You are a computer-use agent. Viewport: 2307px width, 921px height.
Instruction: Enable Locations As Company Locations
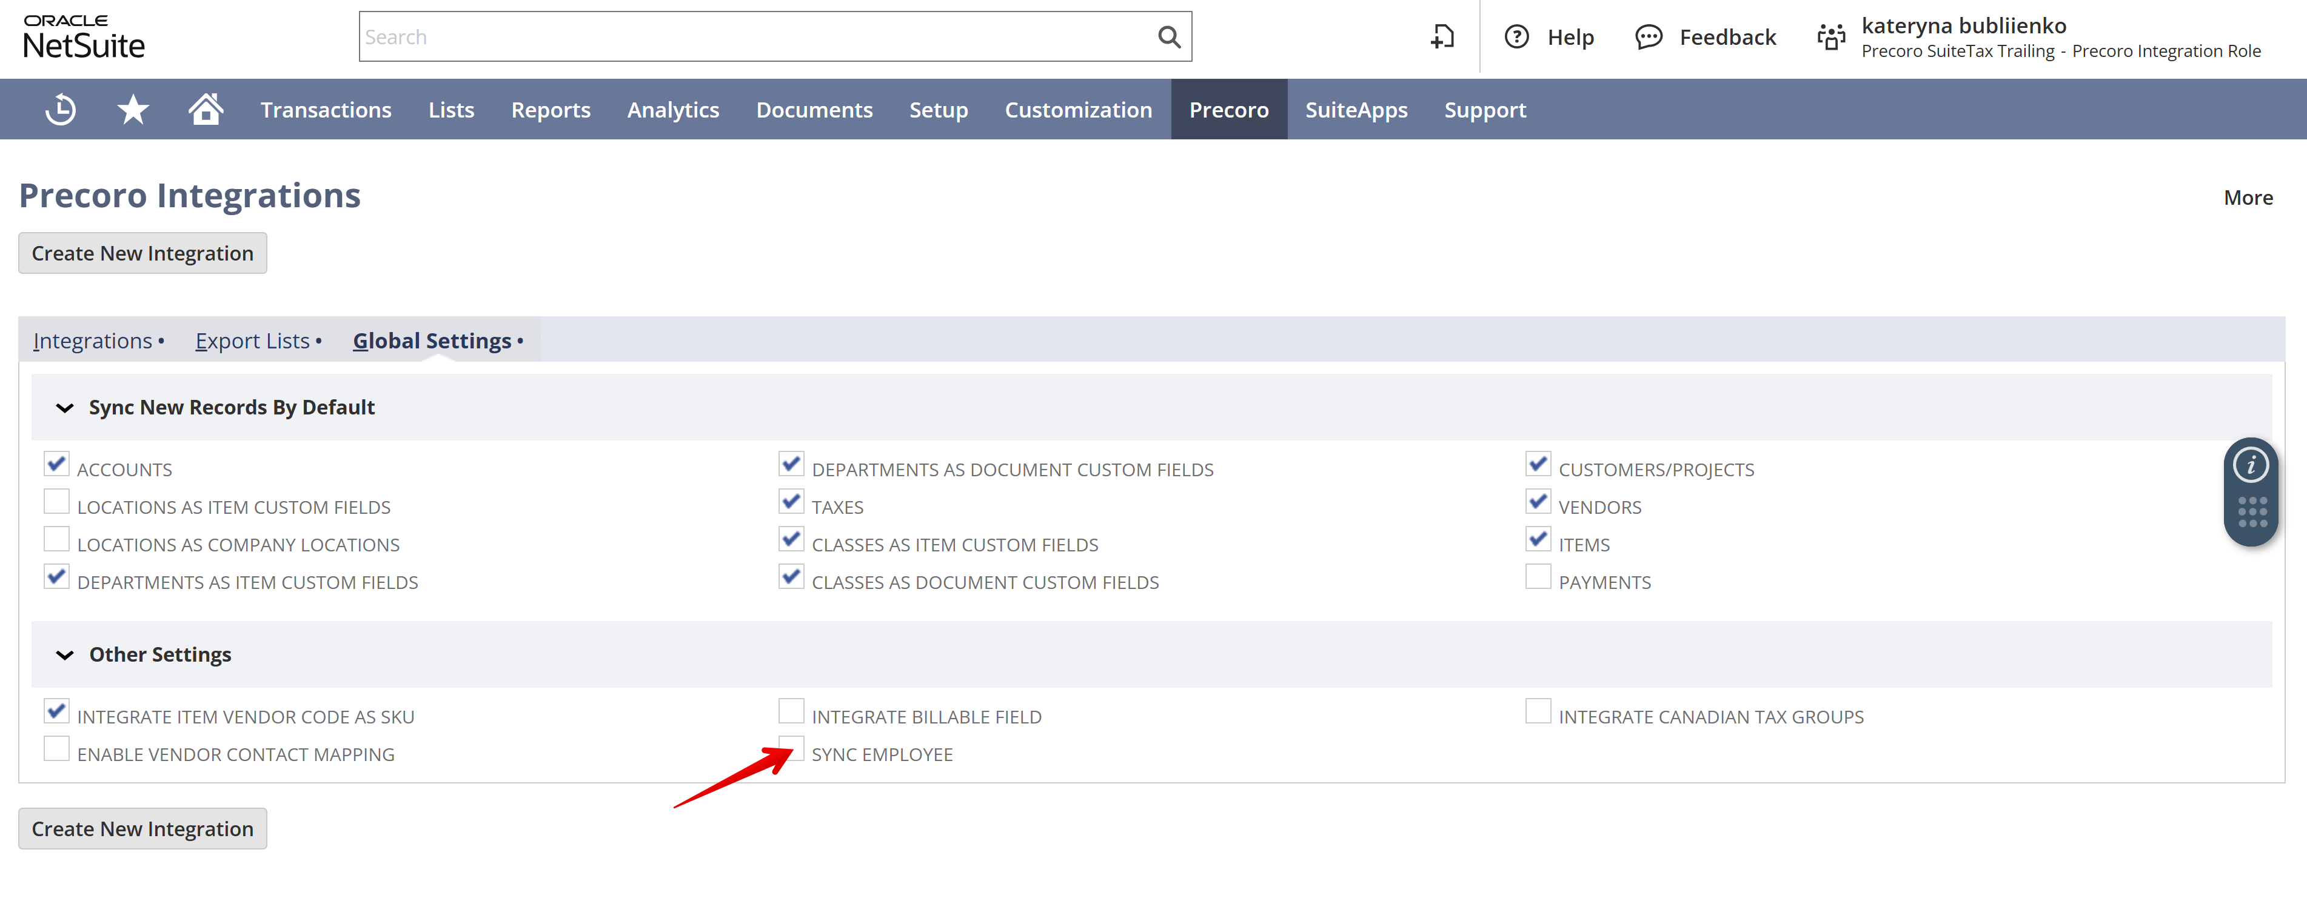tap(56, 539)
